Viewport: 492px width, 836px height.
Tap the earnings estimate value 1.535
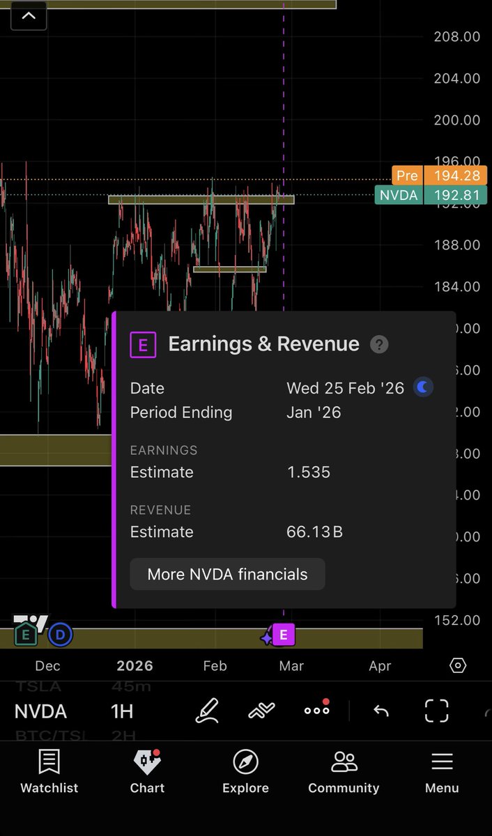(x=309, y=472)
